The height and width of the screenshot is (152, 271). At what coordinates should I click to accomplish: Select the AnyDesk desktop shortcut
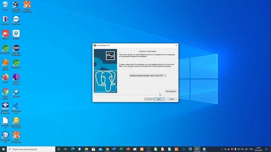tap(6, 35)
